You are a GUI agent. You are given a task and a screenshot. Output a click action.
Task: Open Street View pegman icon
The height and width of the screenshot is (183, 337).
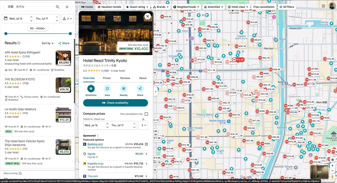click(333, 177)
